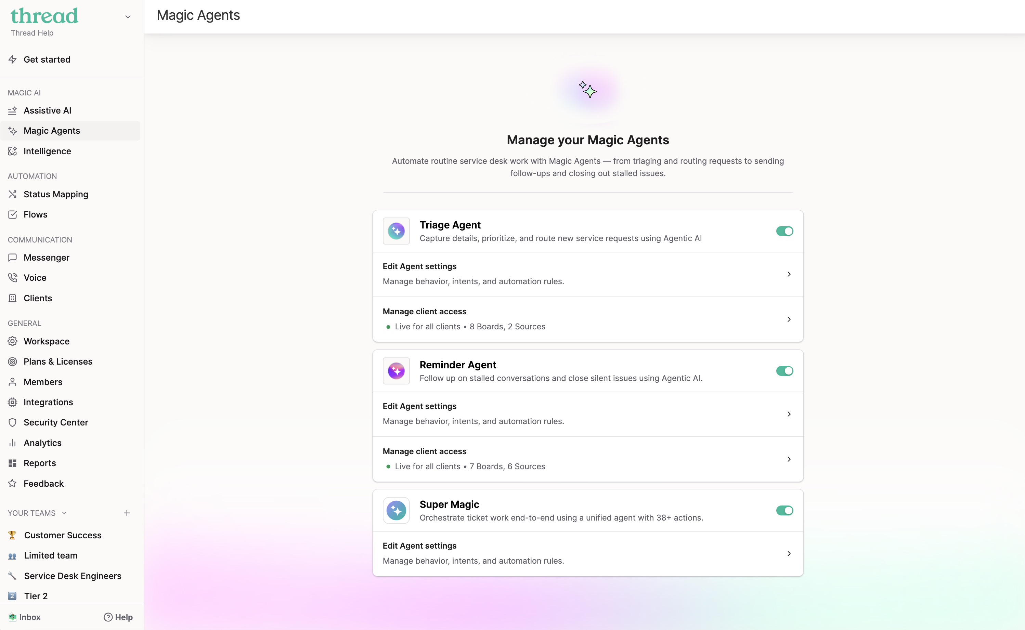Click the Help link in sidebar footer

pyautogui.click(x=118, y=617)
